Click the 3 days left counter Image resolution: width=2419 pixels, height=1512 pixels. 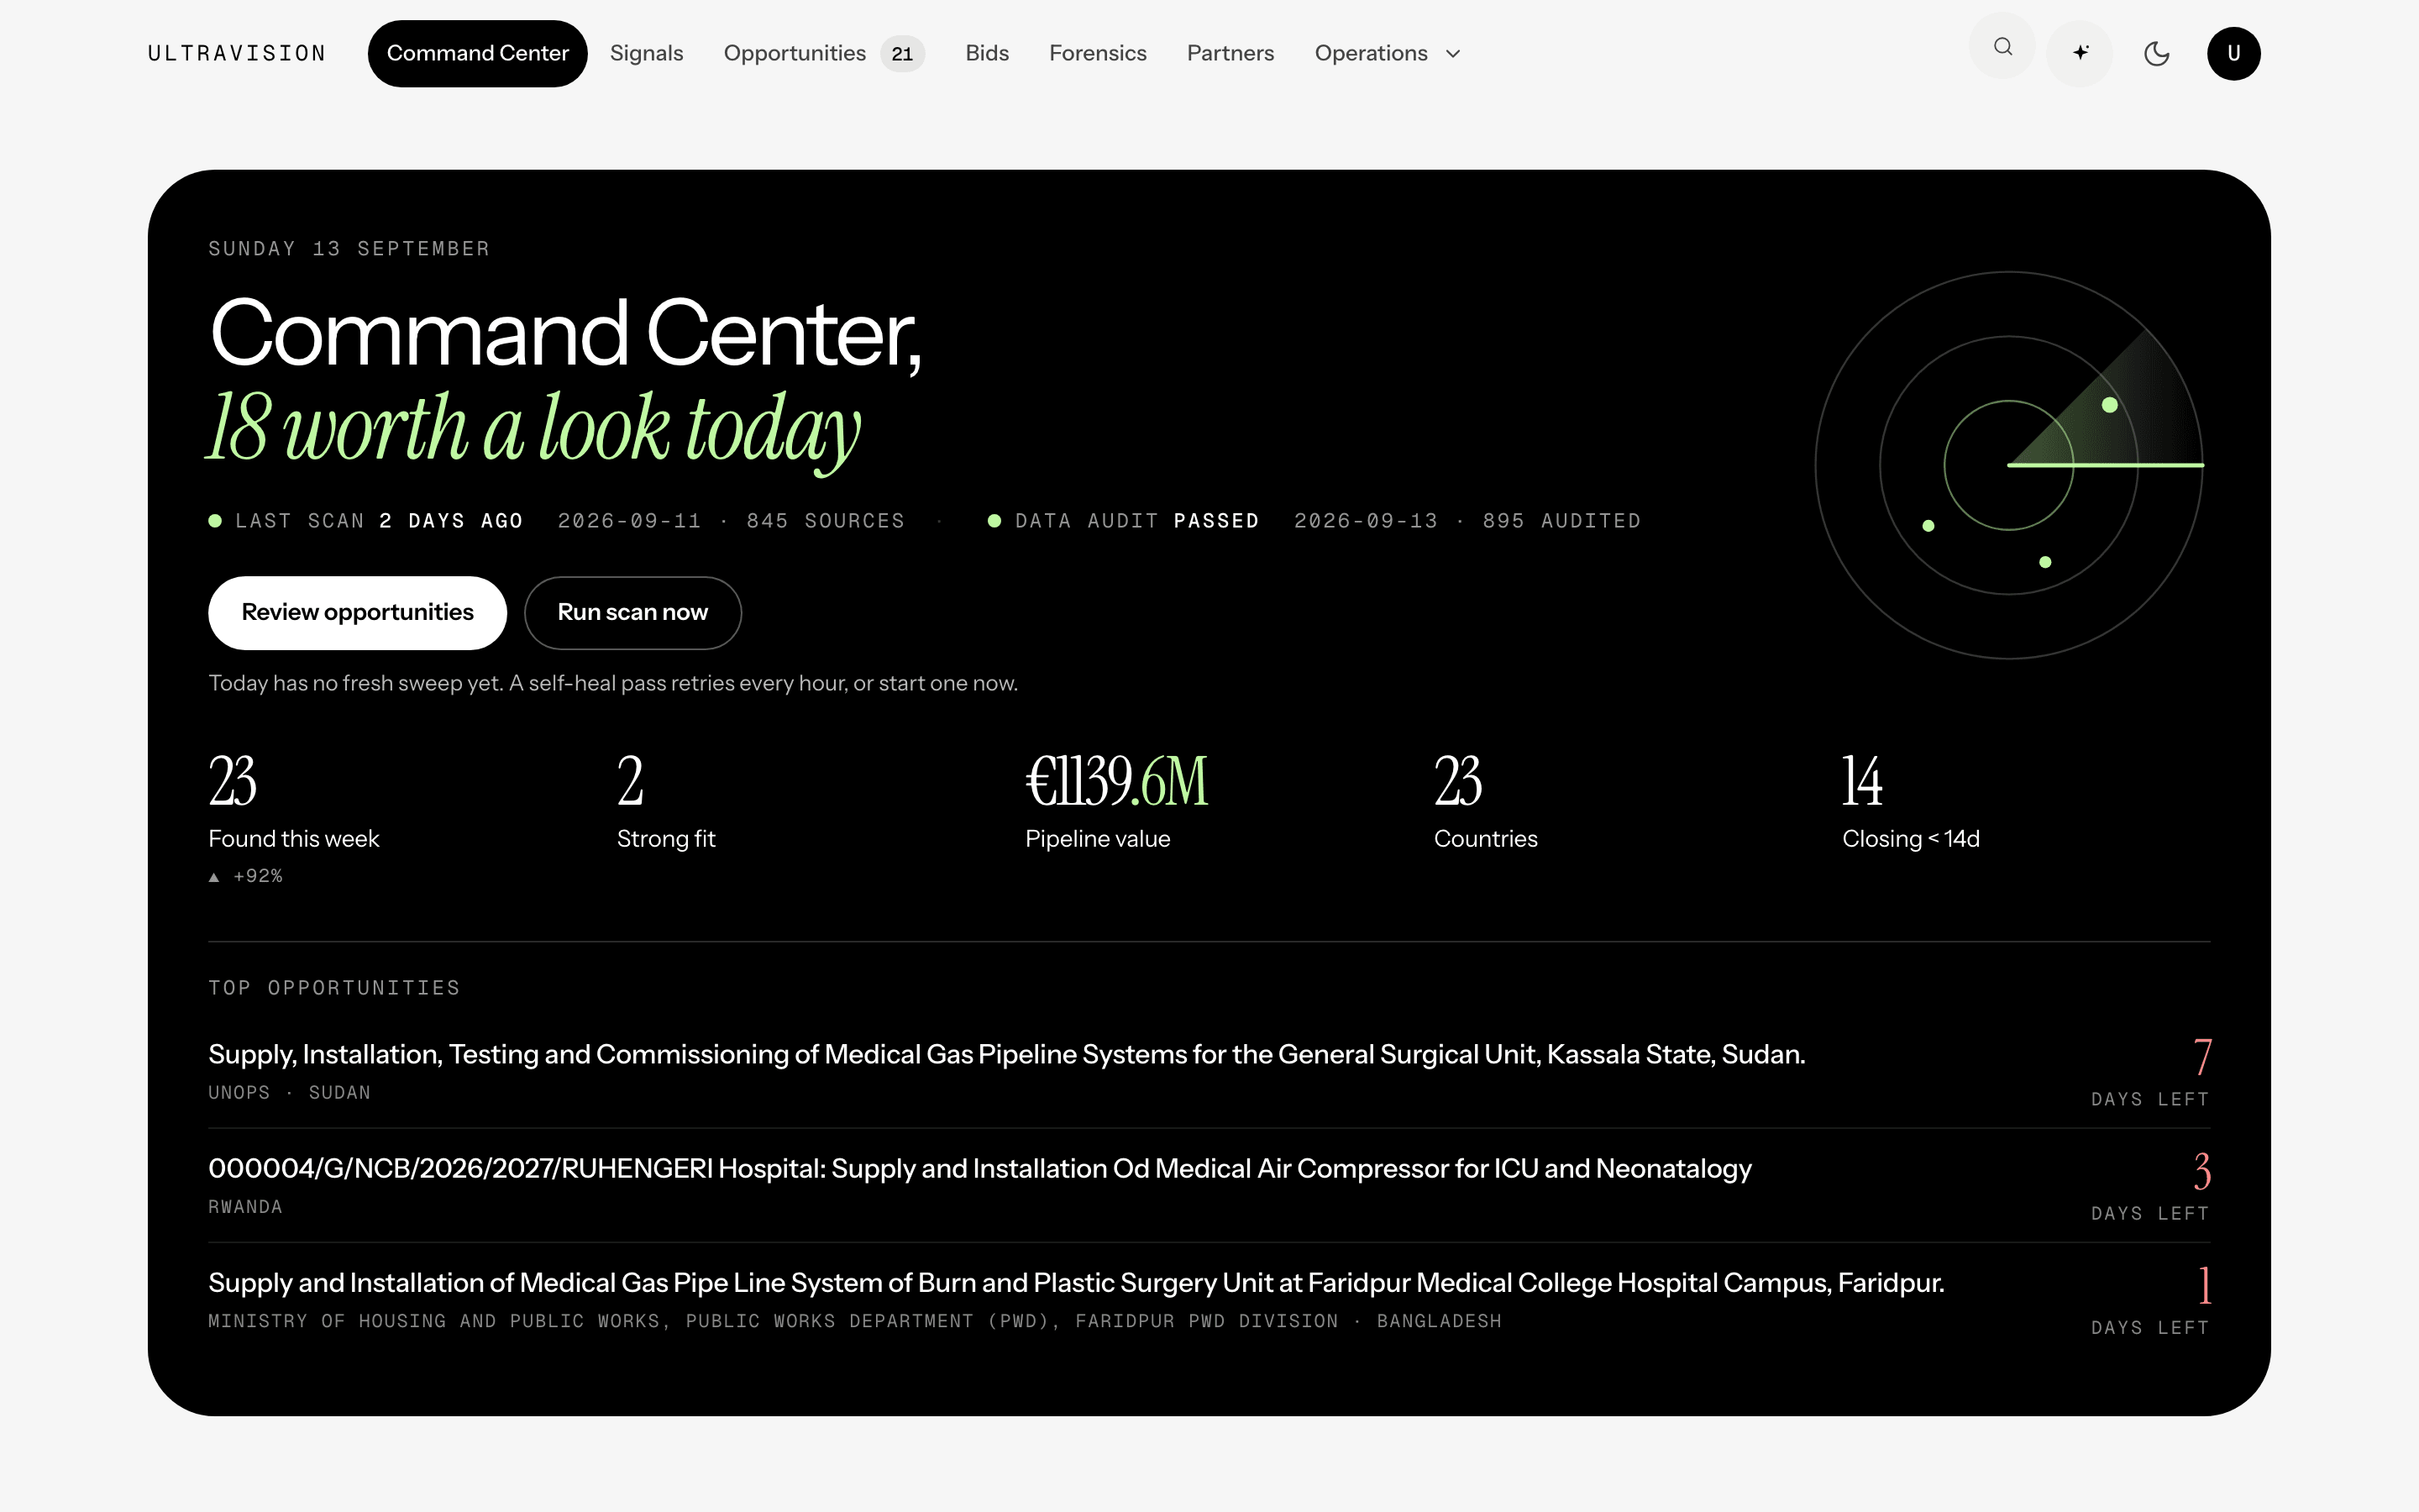pyautogui.click(x=2150, y=1187)
